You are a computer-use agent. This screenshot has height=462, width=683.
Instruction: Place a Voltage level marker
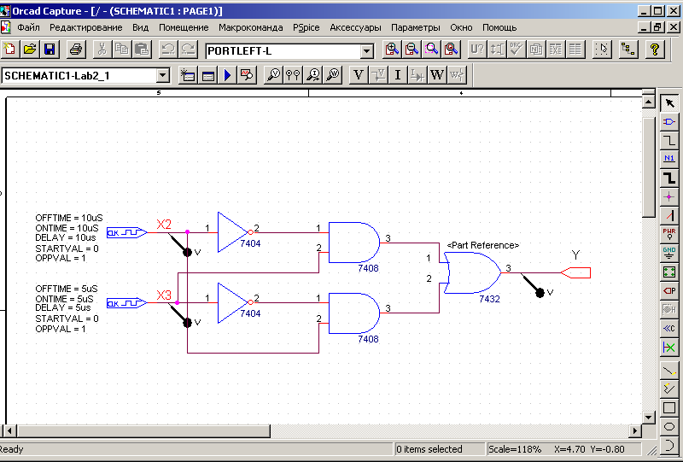274,75
